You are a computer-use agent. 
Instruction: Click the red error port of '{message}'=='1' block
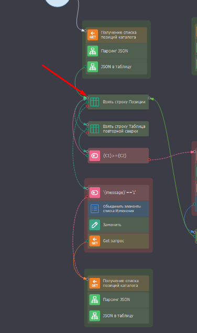(87, 197)
